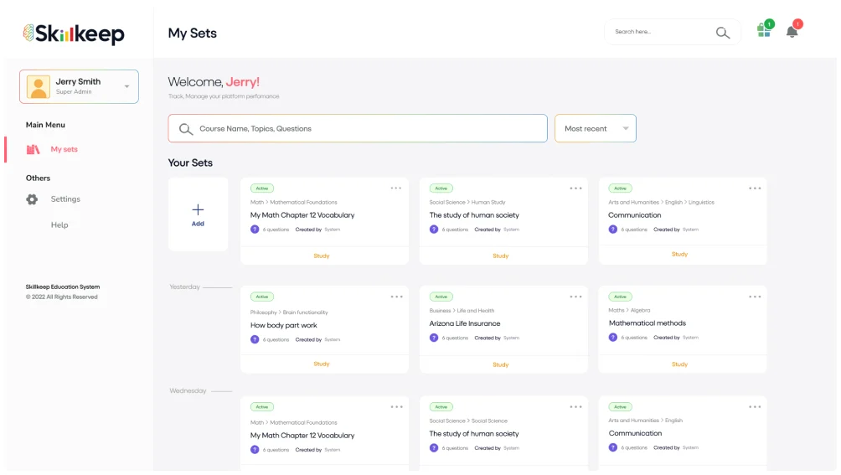Click the Course Name, Topics, Questions search field

[358, 128]
